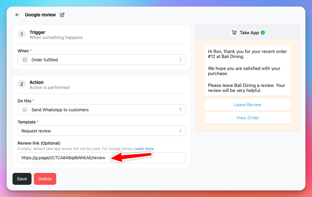This screenshot has height=197, width=312.
Task: Click the step 2 number badge
Action: [22, 84]
